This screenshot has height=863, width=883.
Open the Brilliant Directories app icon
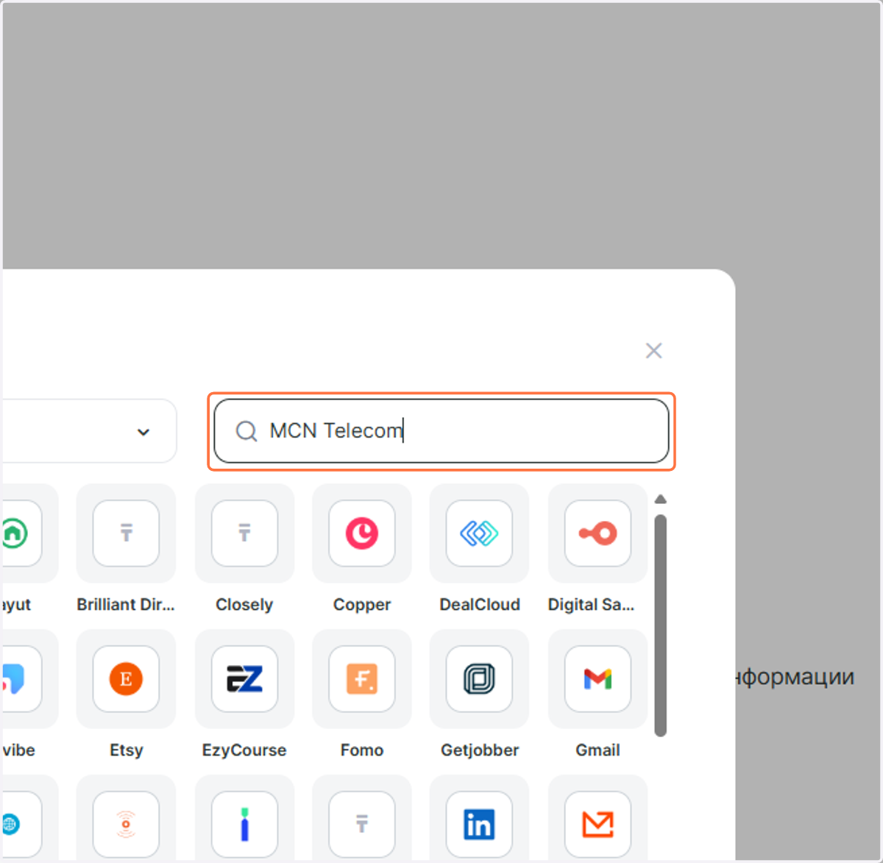click(126, 533)
